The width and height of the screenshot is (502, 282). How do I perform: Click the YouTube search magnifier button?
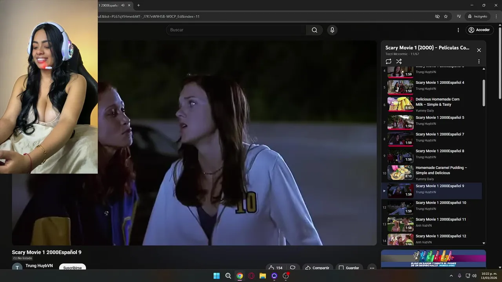tap(314, 30)
